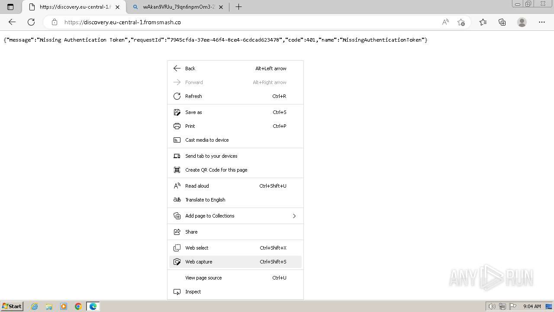Screen dimensions: 554x312
Task: Click the Share arrow icon in menu
Action: point(177,232)
